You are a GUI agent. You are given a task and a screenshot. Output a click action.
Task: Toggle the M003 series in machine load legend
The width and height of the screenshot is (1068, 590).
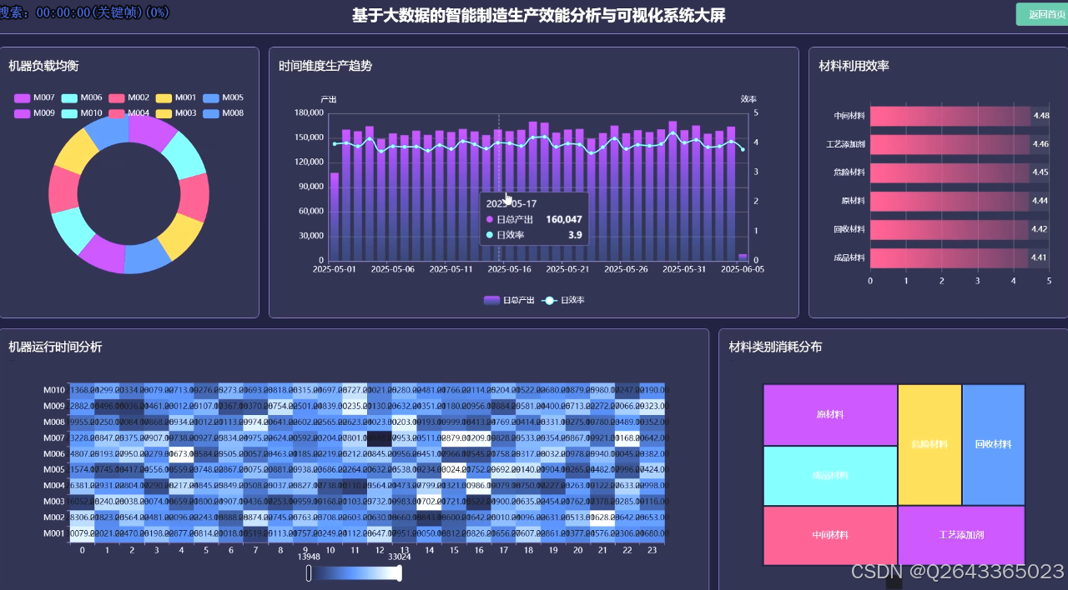[x=164, y=113]
